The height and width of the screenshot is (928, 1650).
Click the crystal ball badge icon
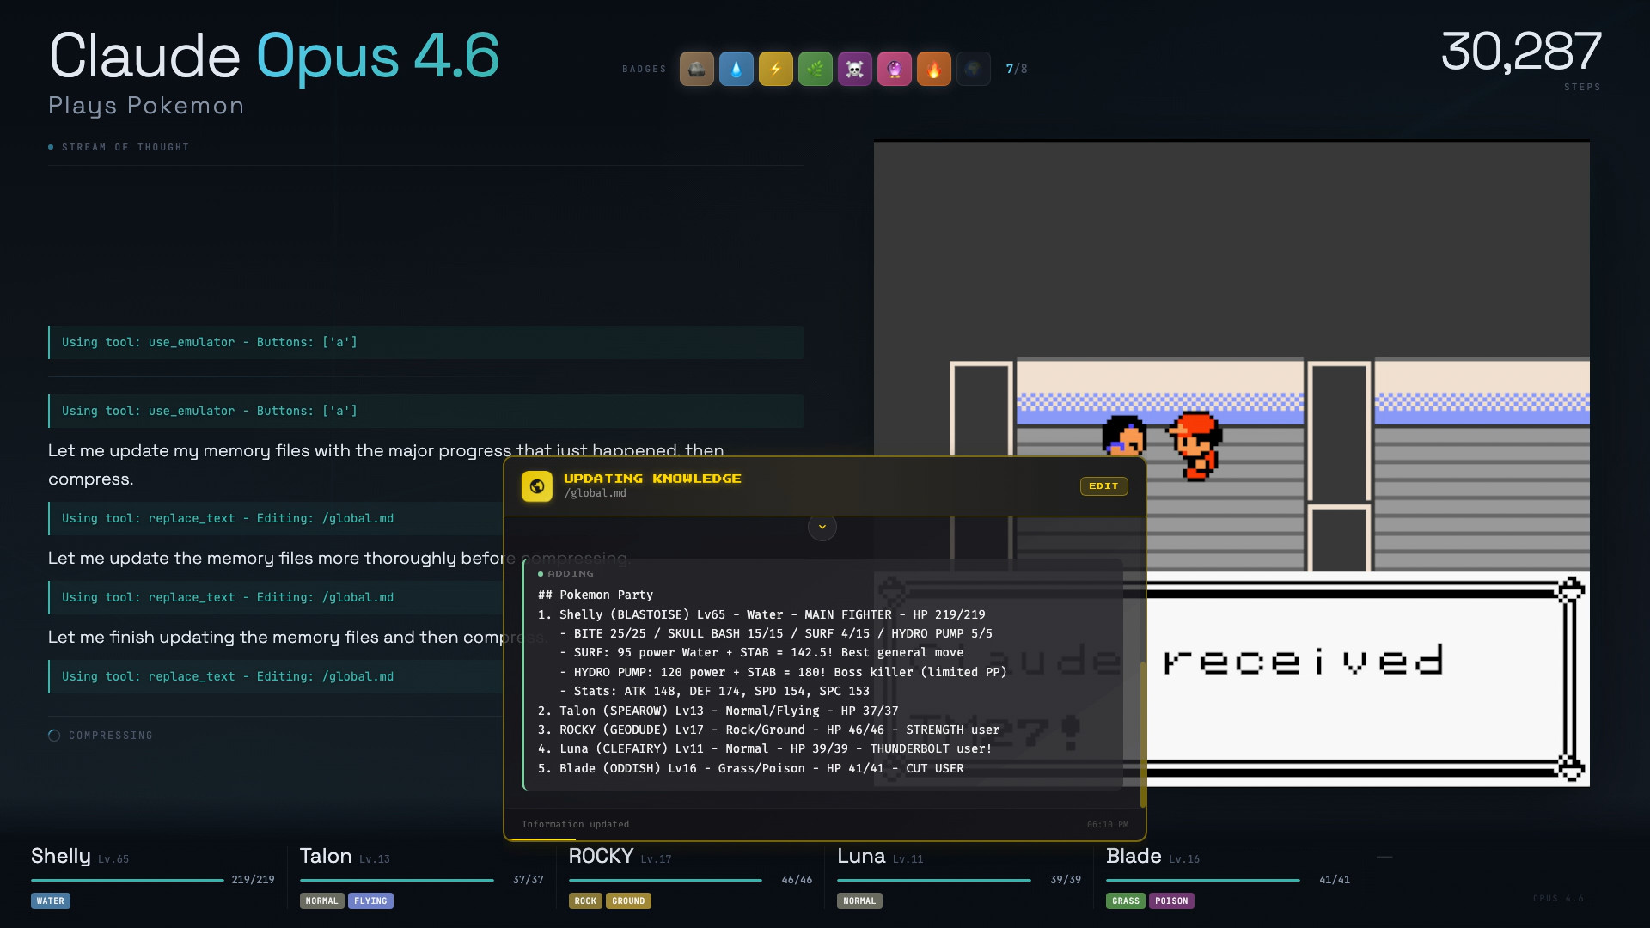[894, 69]
